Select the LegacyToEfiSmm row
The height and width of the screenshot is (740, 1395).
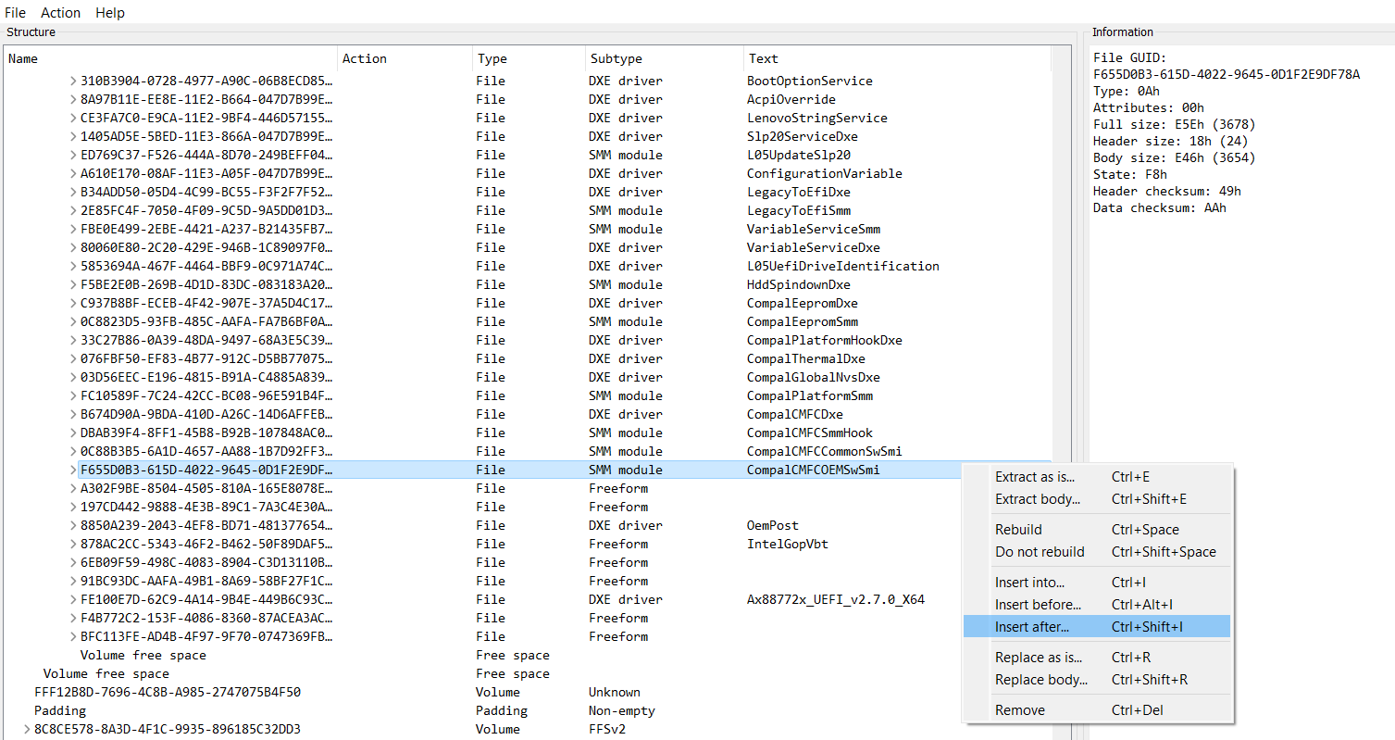pyautogui.click(x=528, y=210)
